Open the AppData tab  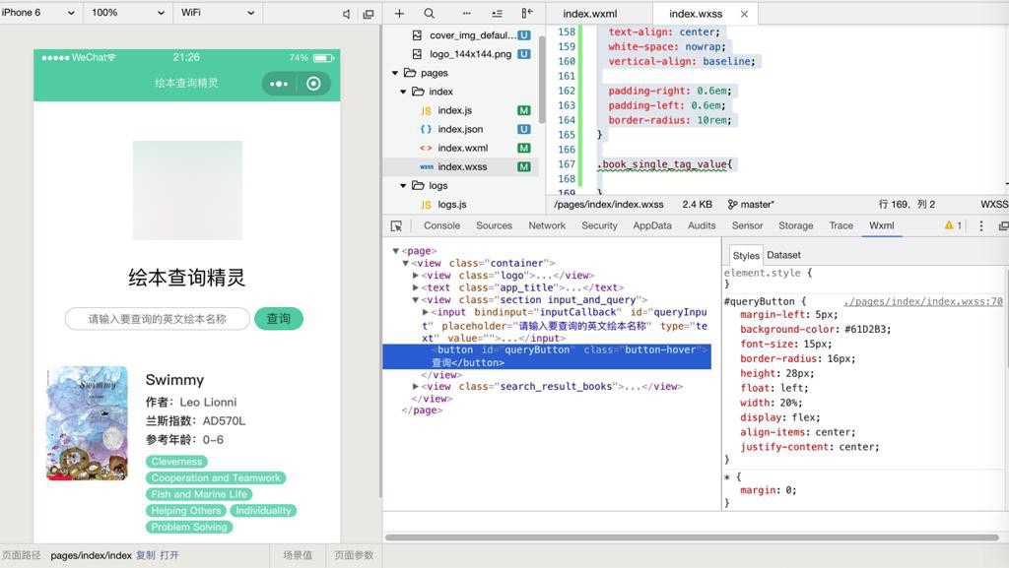[x=652, y=225]
